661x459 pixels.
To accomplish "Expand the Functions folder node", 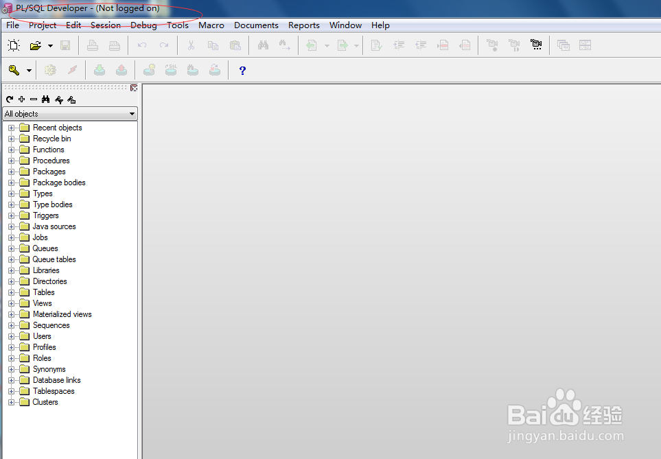I will [12, 150].
